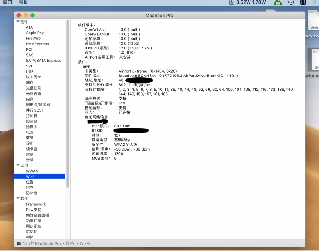Select SPI in the sidebar
The image size is (319, 251).
tap(29, 66)
